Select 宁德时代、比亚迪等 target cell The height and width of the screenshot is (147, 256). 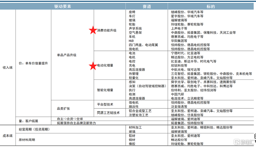coord(186,53)
